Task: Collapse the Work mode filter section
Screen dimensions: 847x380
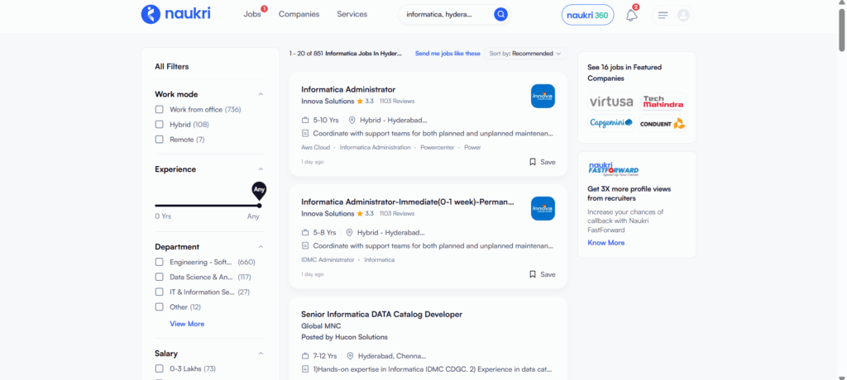Action: [261, 94]
